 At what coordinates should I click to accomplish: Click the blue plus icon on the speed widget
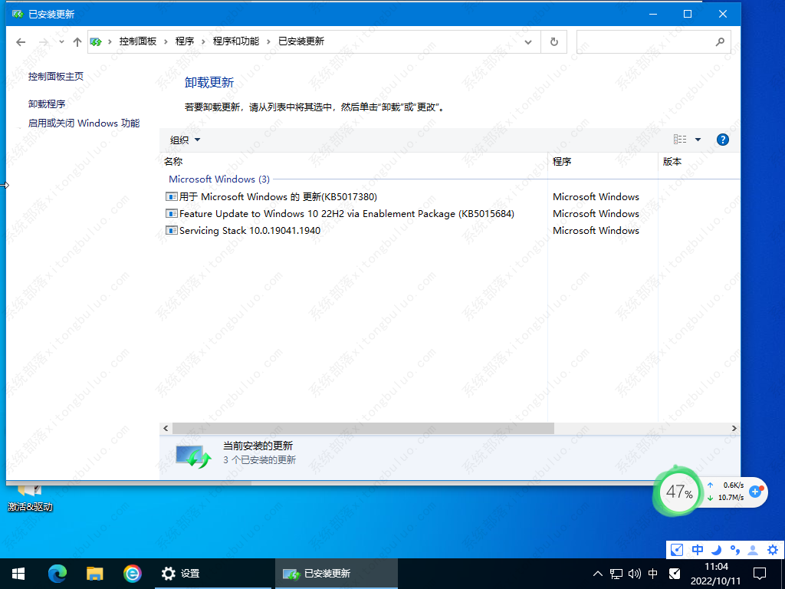(755, 491)
